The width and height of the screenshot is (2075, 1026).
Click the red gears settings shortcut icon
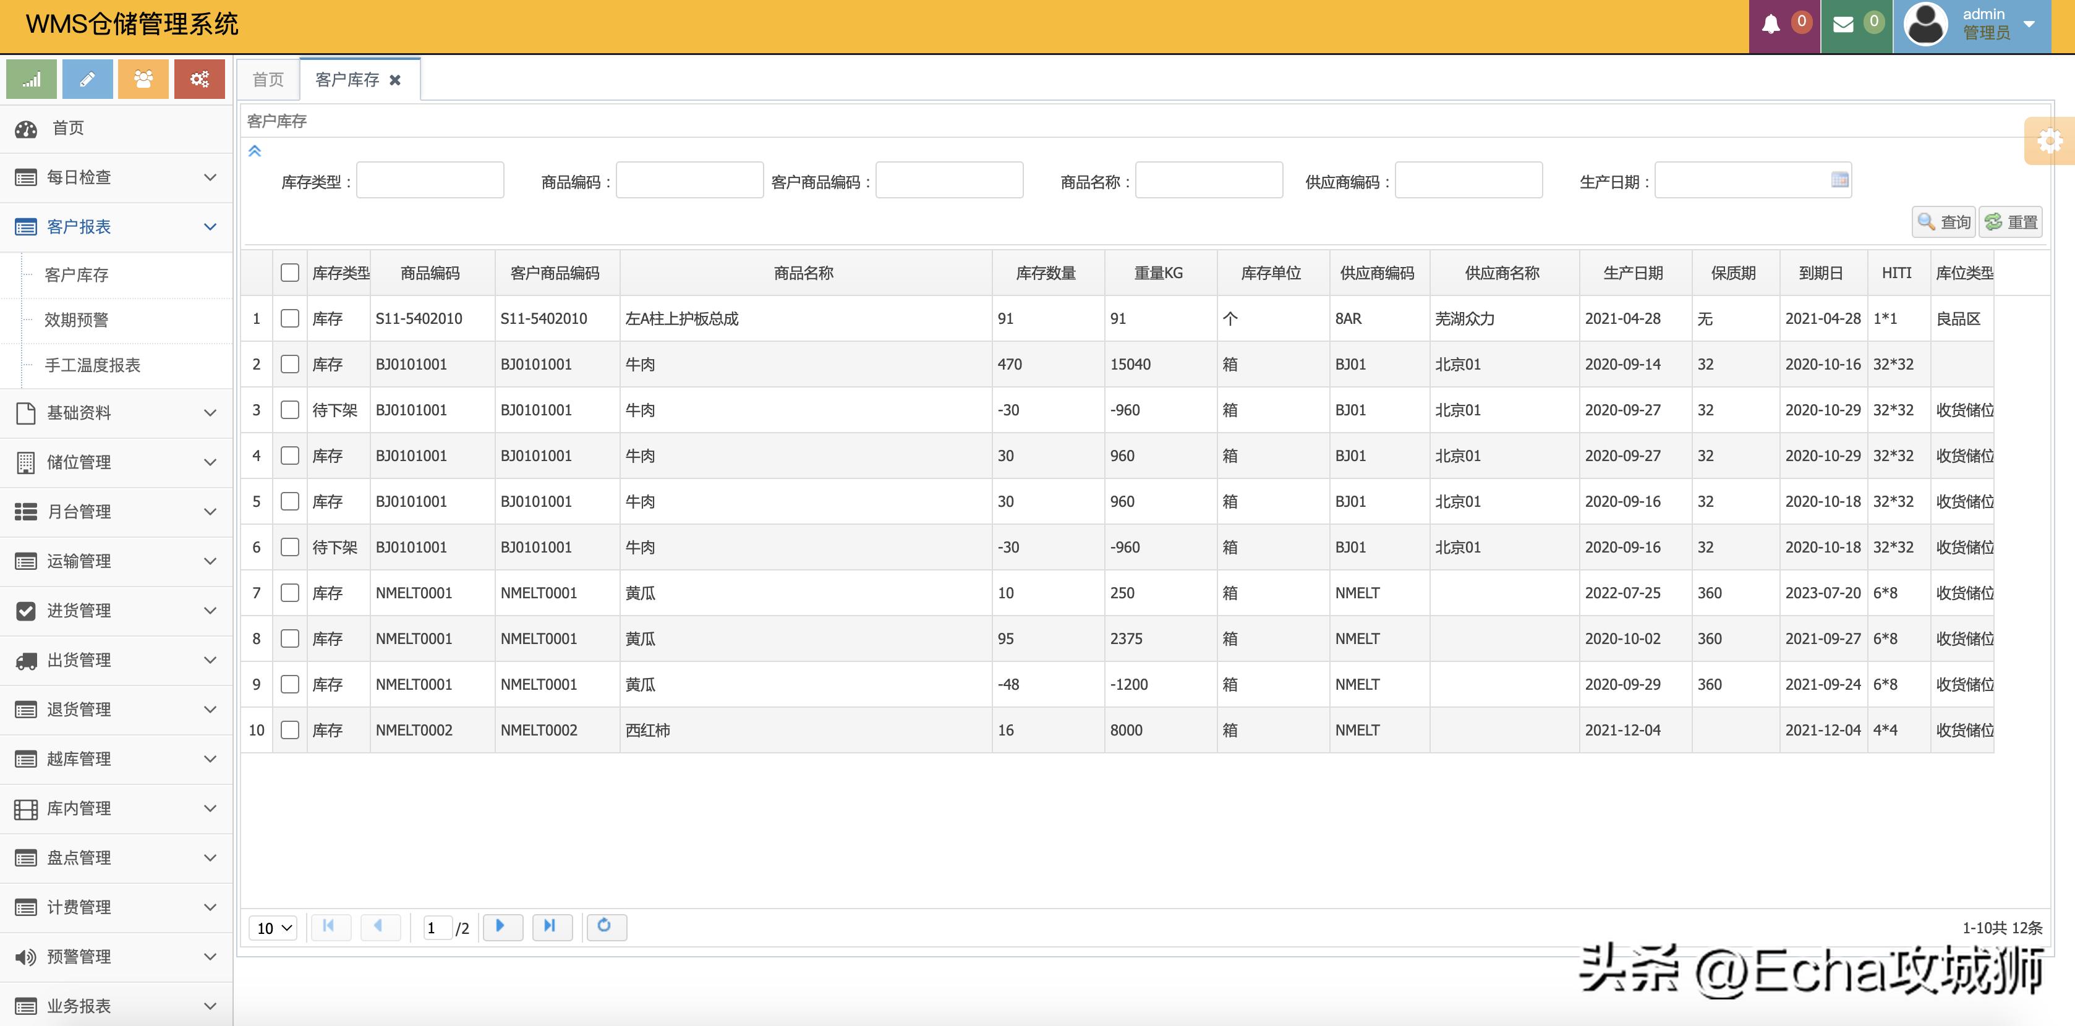[x=199, y=79]
